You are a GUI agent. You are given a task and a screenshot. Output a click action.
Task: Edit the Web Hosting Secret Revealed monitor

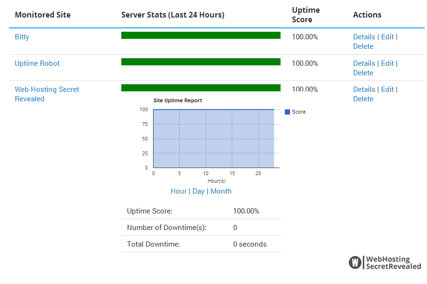point(387,89)
